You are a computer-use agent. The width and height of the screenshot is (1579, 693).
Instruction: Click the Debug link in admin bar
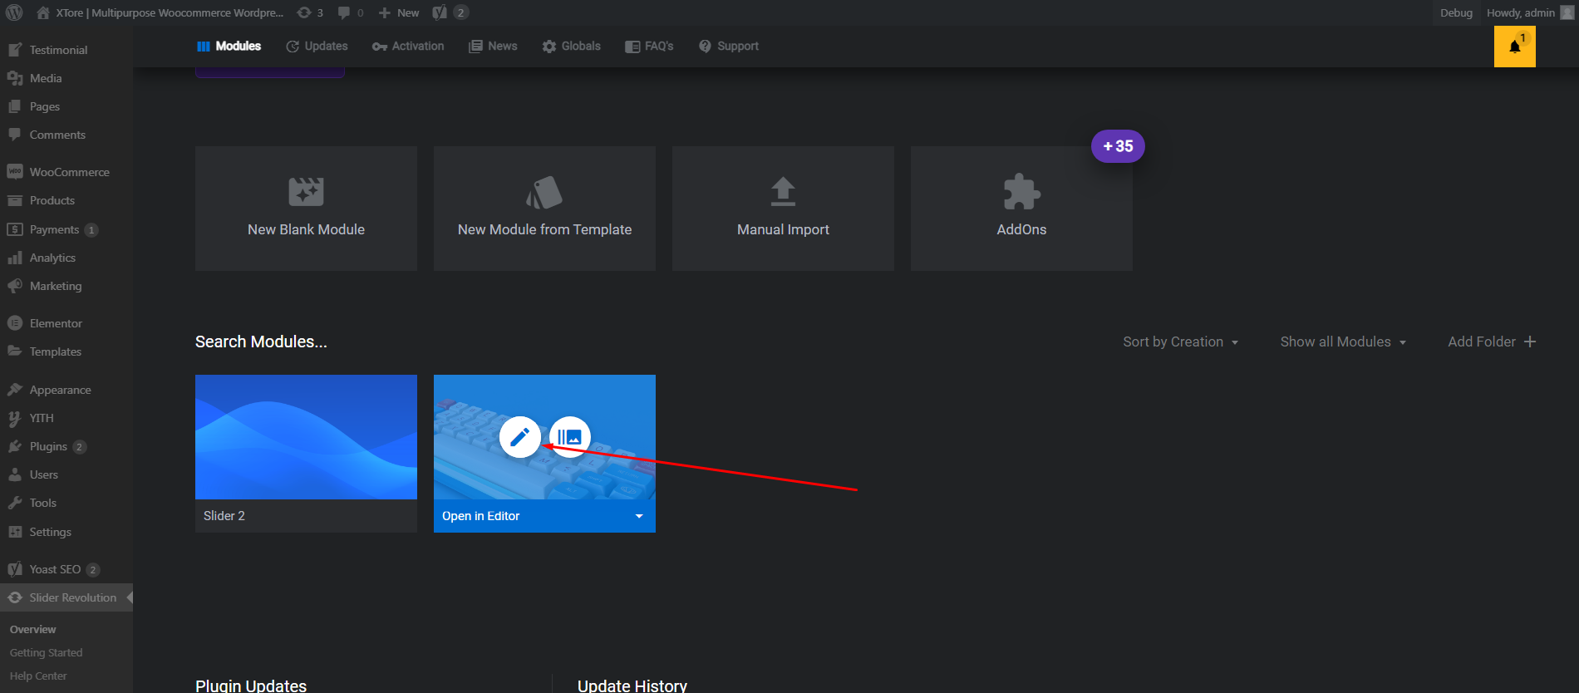1456,12
